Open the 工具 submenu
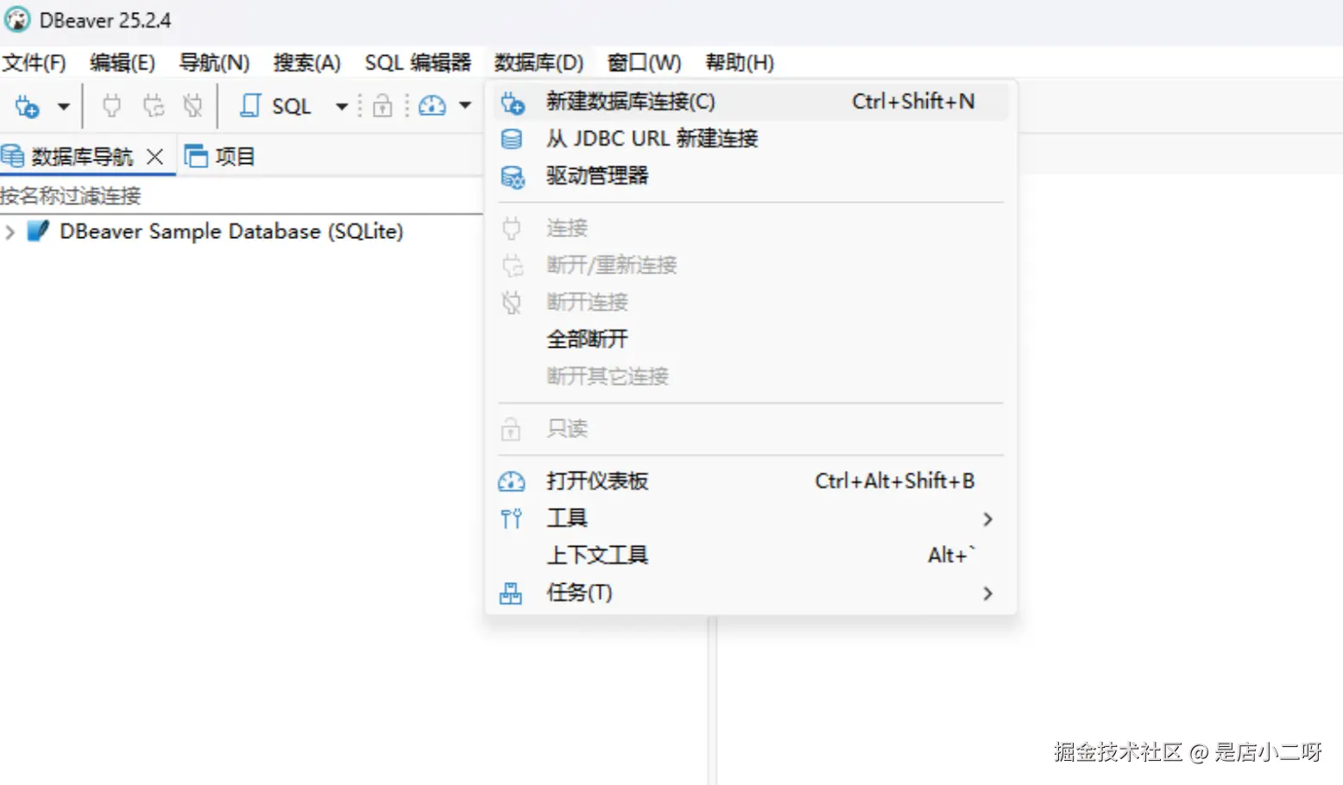 coord(751,518)
